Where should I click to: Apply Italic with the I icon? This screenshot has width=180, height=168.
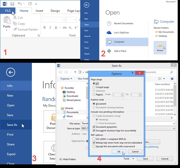[50, 27]
